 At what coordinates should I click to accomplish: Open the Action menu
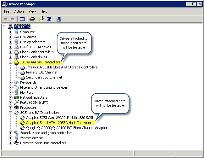[19, 11]
